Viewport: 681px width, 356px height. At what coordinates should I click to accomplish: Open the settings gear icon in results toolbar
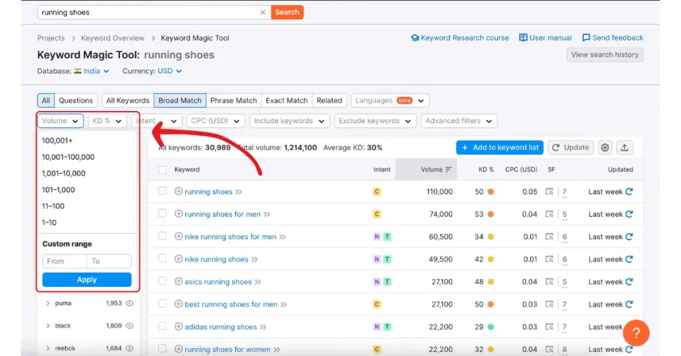click(x=605, y=147)
